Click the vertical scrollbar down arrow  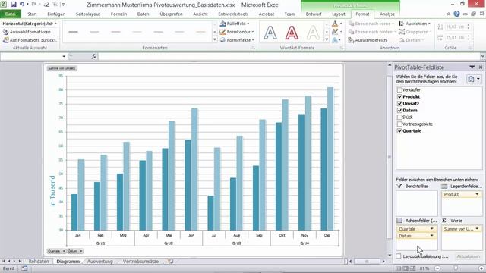click(x=390, y=256)
